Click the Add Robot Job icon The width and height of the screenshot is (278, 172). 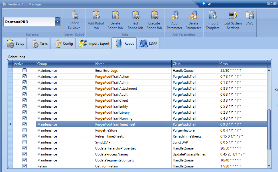96,15
